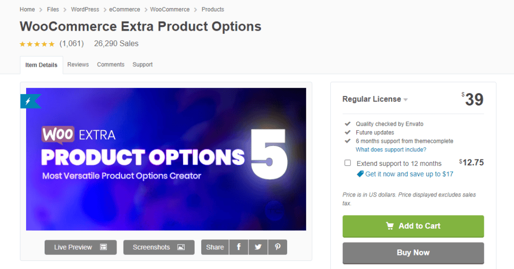Share the item on Twitter

[258, 247]
